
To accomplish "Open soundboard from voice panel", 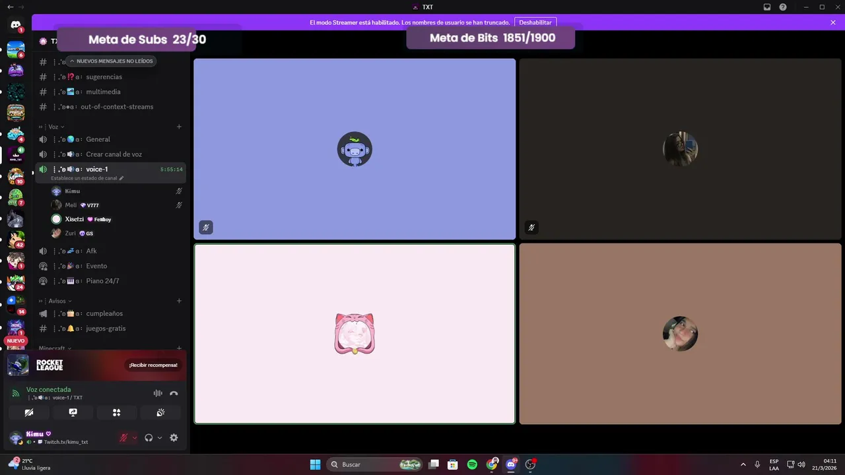I will tap(160, 412).
